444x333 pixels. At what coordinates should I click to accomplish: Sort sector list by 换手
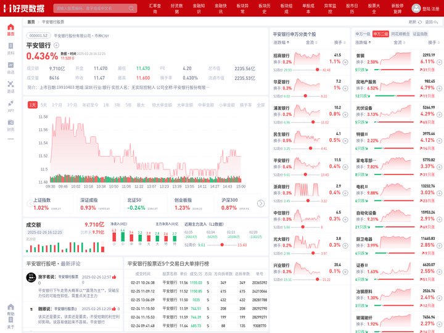click(434, 43)
